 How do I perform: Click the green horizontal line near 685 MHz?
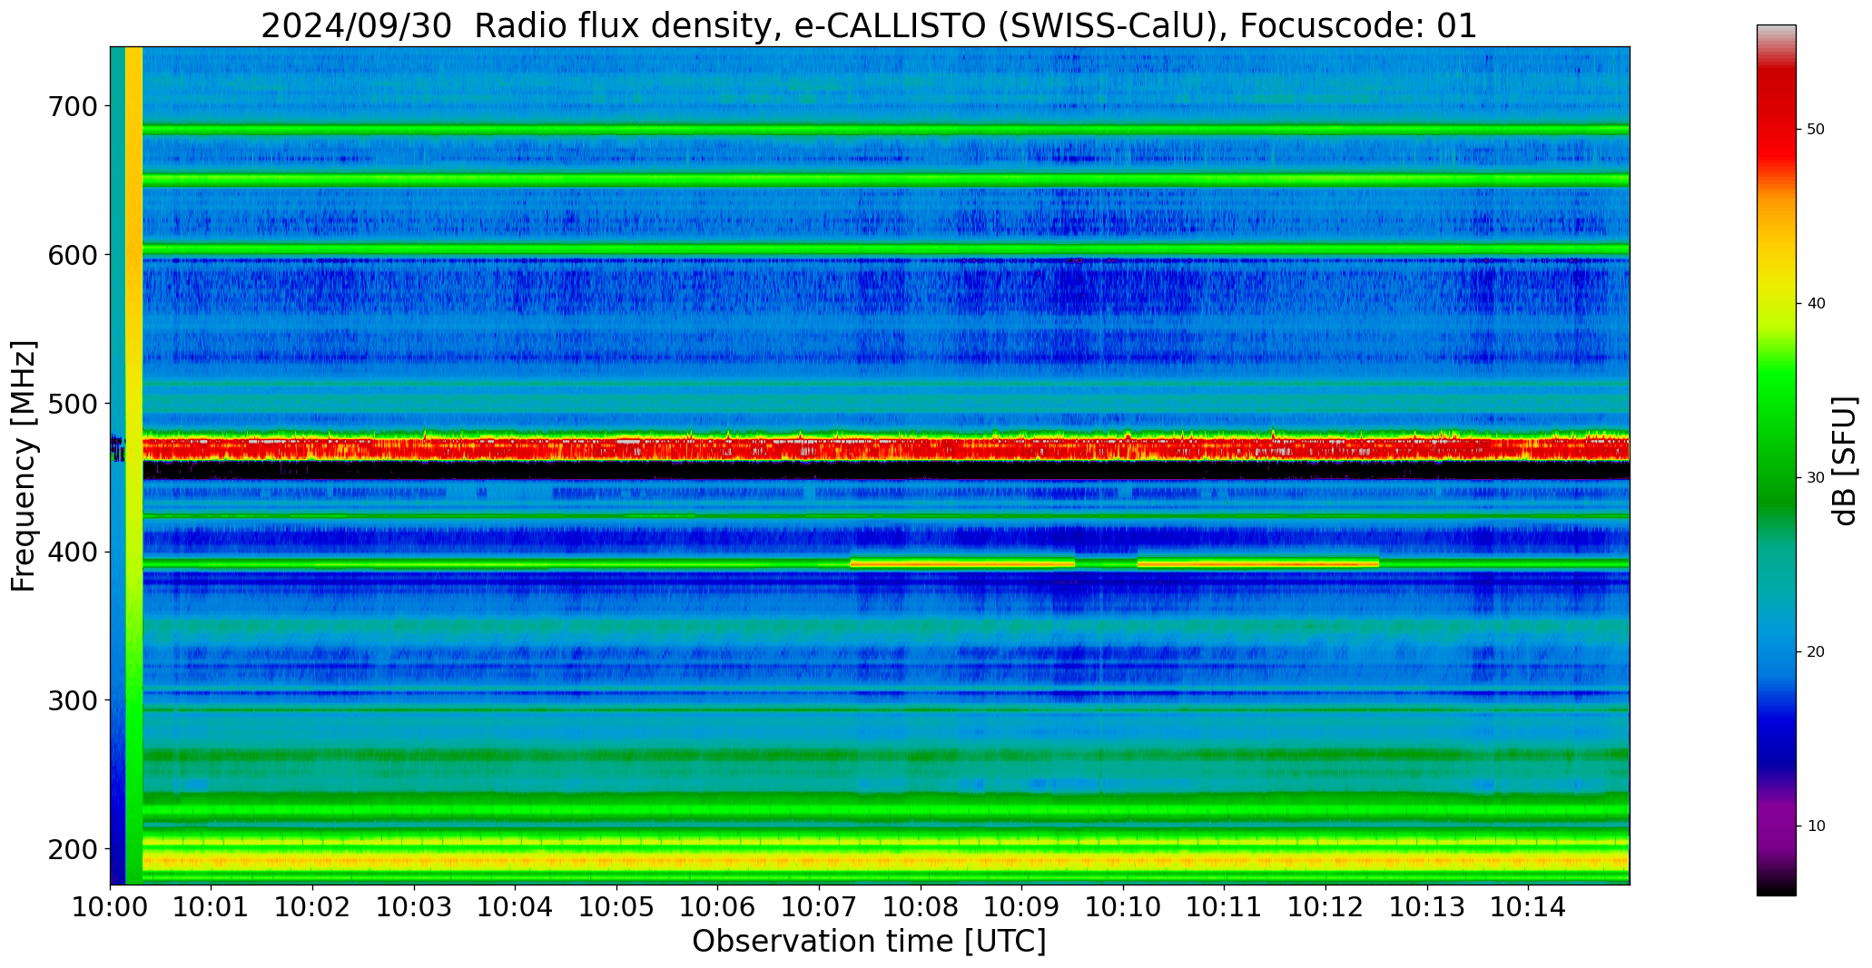(x=885, y=130)
